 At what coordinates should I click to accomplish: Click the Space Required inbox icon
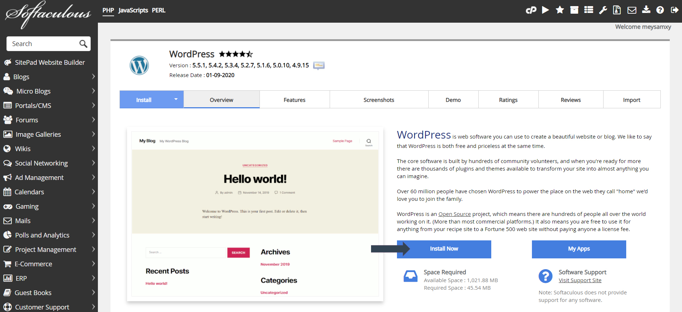tap(411, 276)
